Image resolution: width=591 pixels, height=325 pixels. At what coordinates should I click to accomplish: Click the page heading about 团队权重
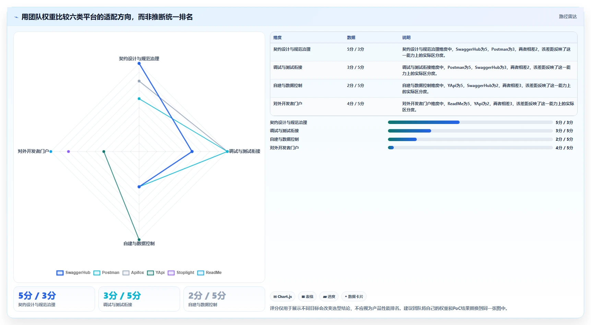click(x=107, y=17)
